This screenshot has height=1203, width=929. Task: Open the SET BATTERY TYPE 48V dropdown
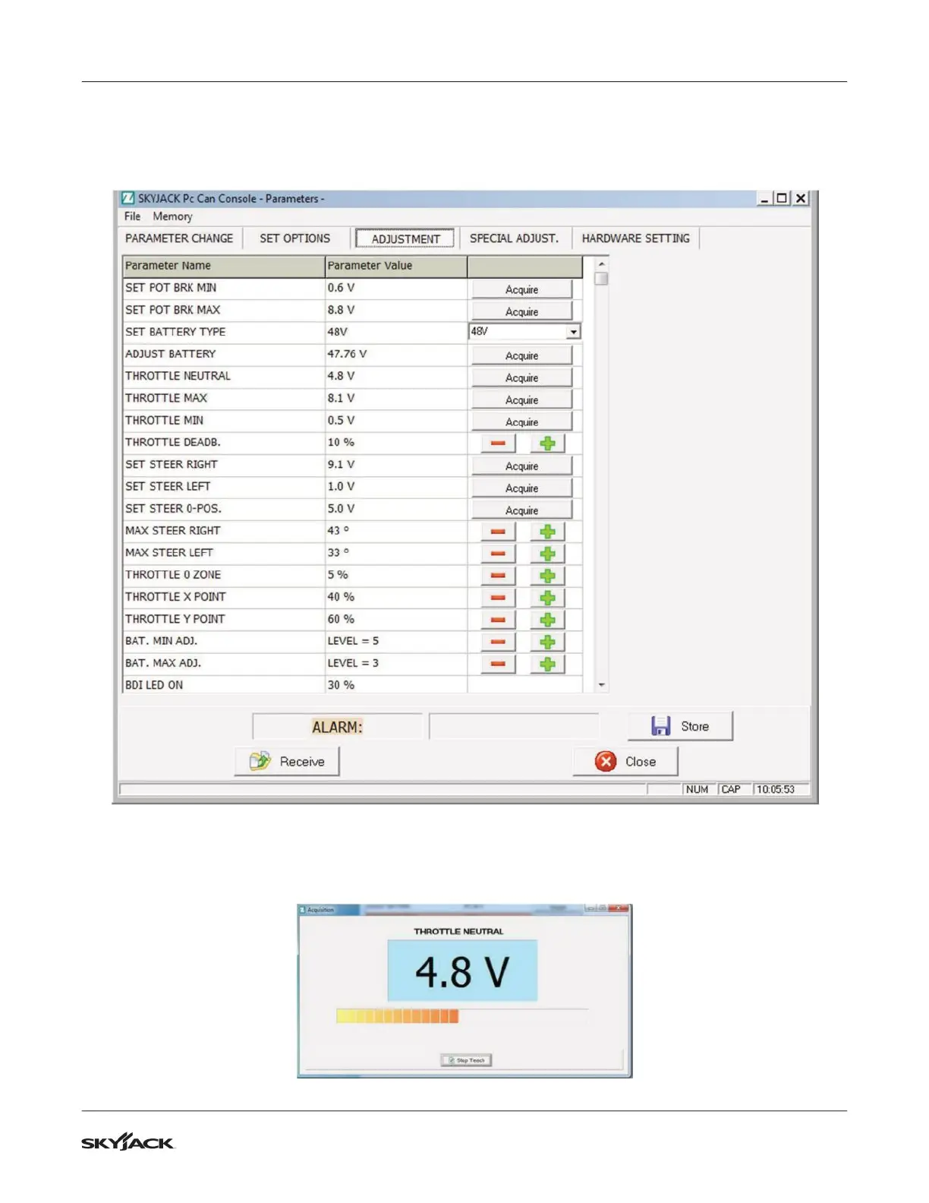point(574,332)
